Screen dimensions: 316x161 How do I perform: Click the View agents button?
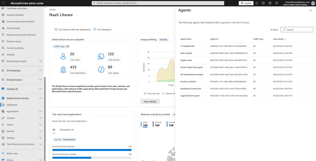click(114, 73)
